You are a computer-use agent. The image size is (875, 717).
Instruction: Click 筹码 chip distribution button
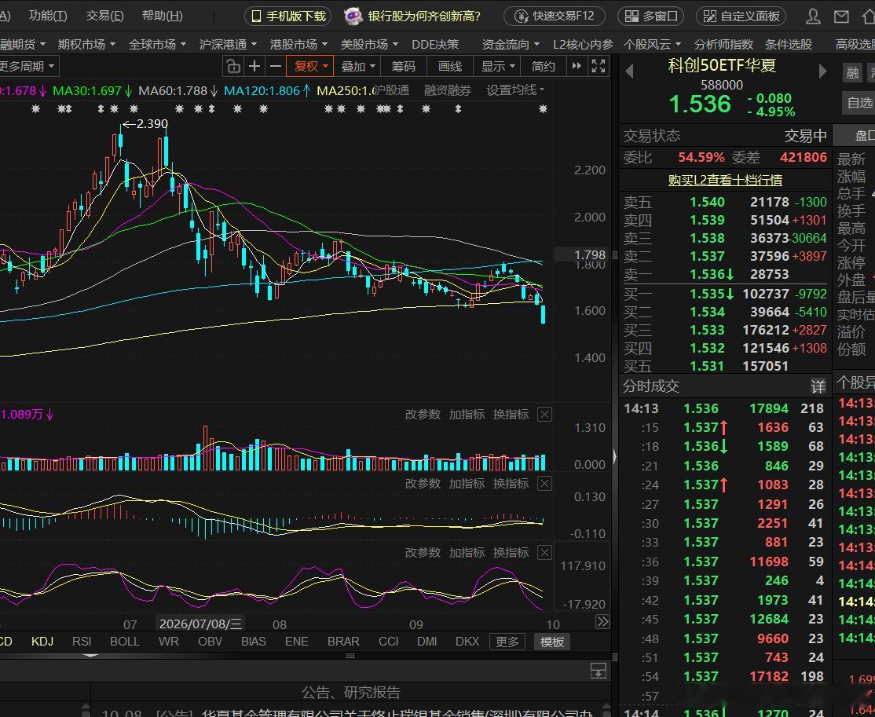point(404,67)
